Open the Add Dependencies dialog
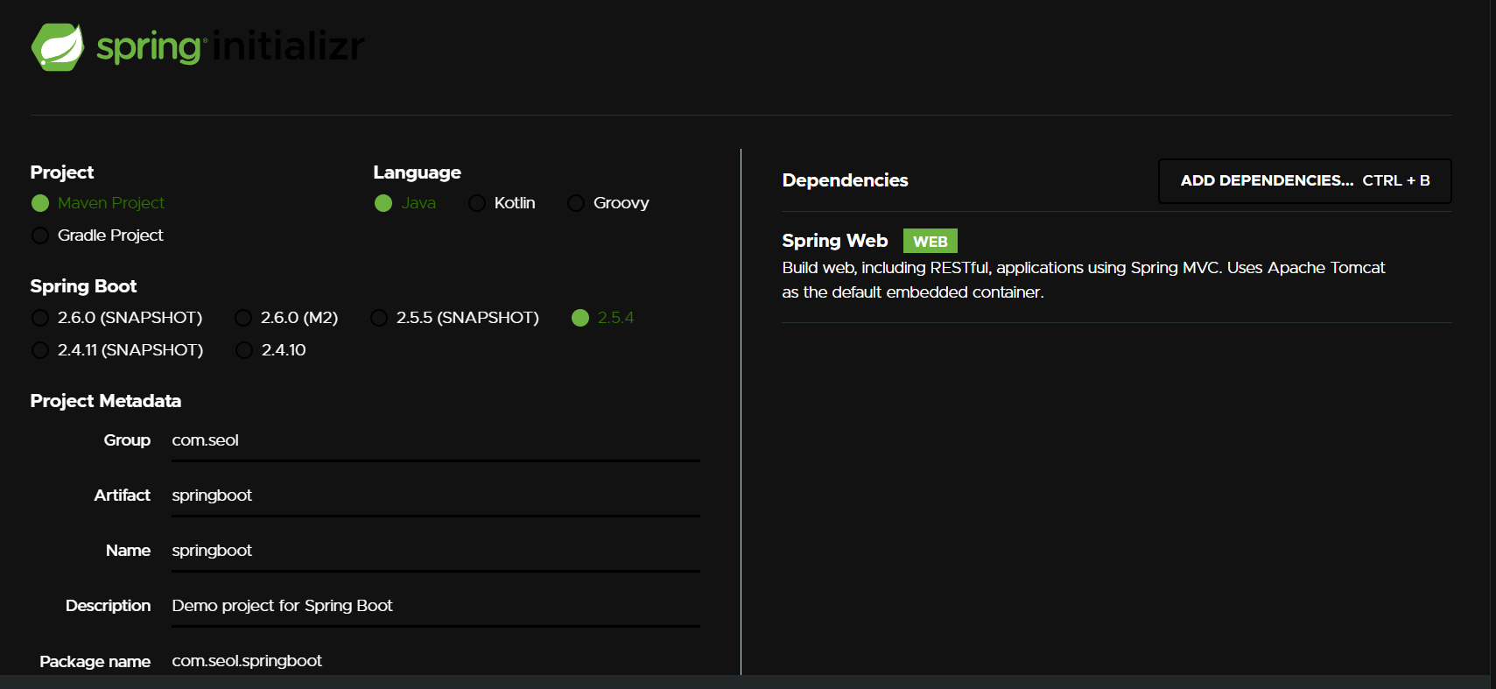 click(1304, 181)
